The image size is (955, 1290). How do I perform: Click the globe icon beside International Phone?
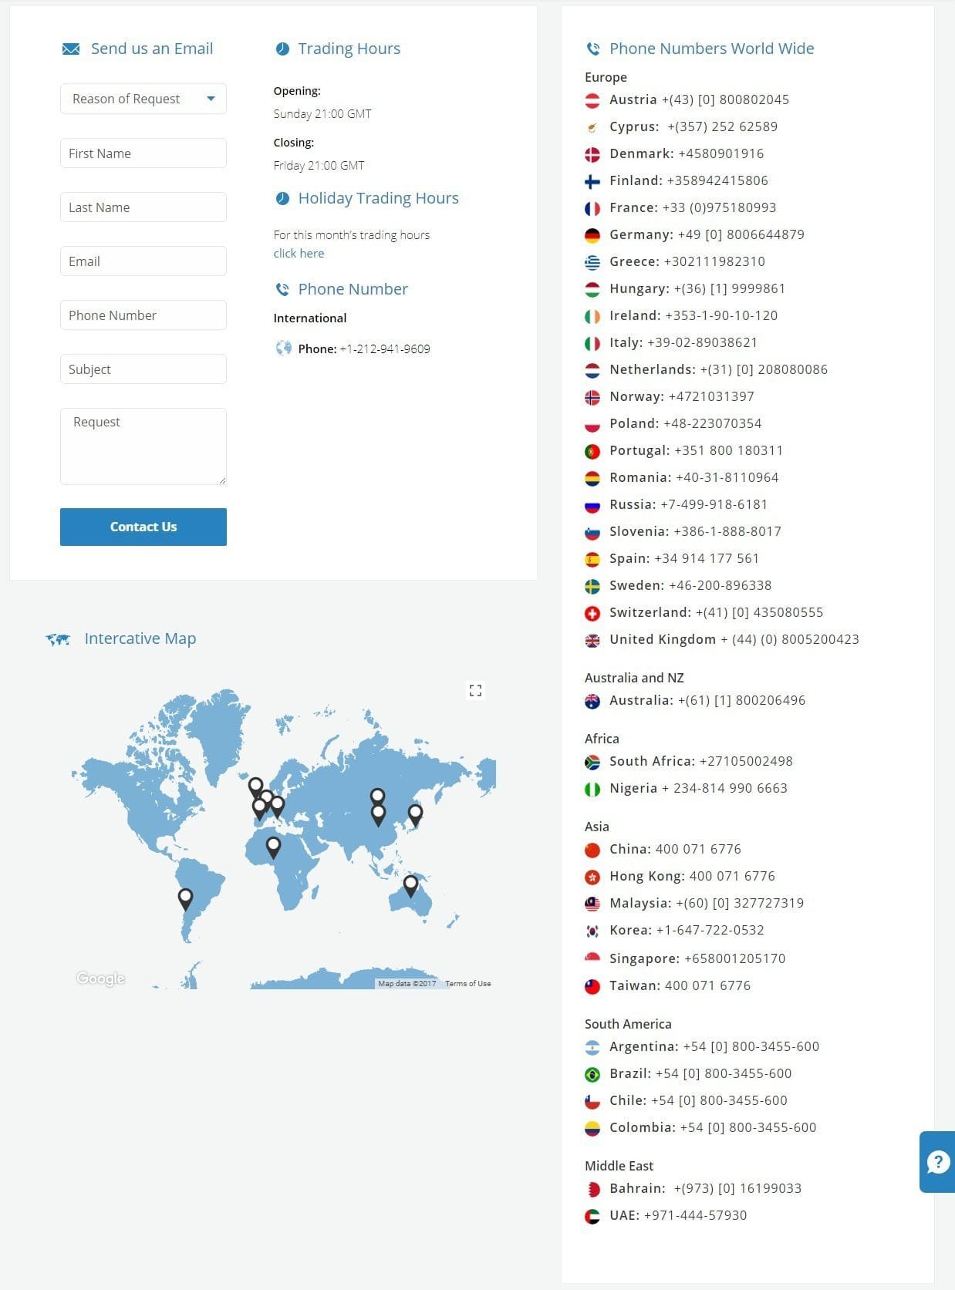283,348
